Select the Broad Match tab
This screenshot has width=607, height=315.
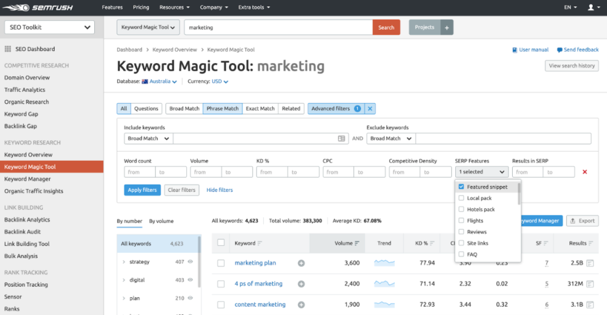[x=184, y=108]
